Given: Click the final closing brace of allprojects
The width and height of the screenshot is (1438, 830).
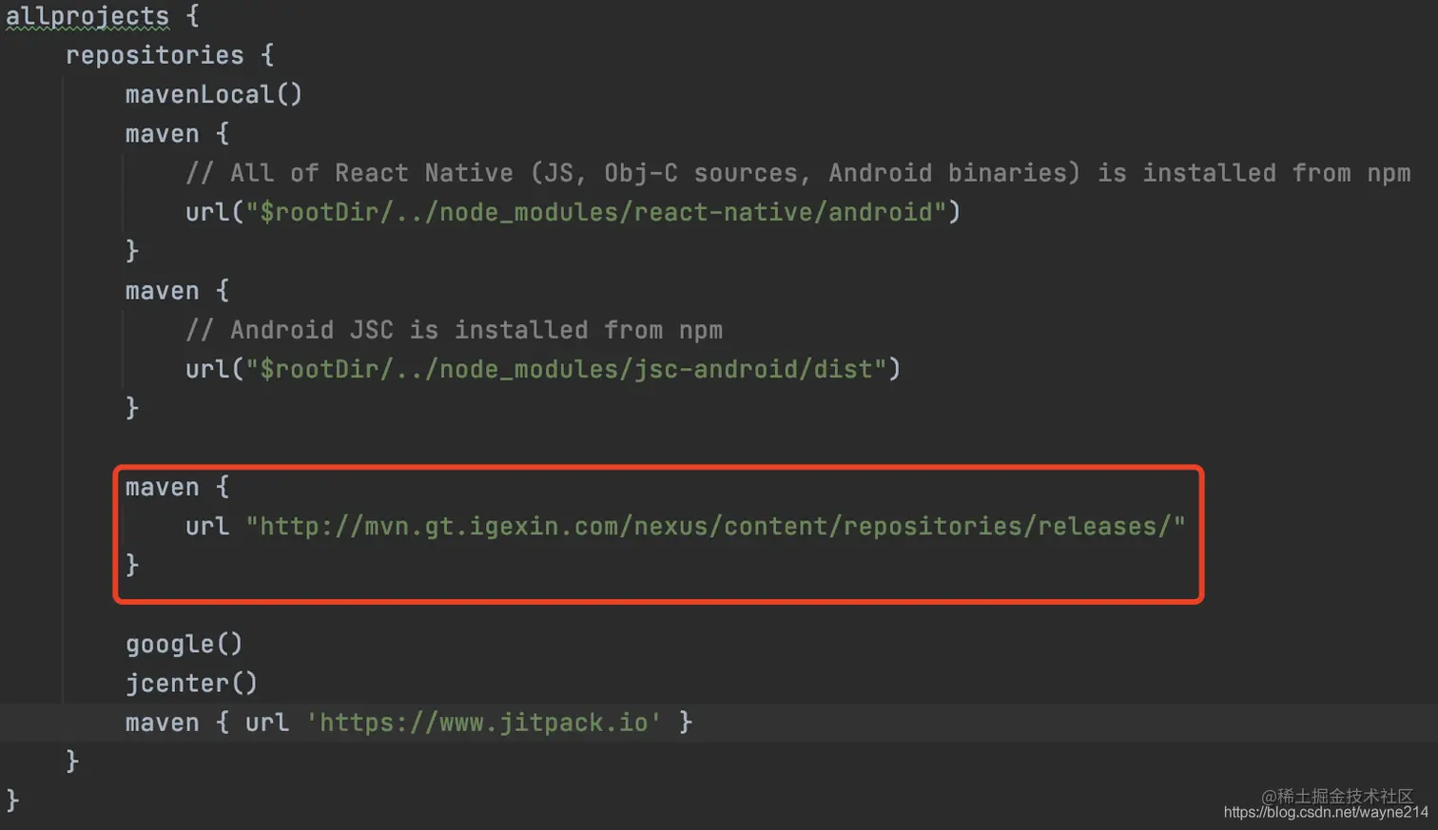Looking at the screenshot, I should click(x=12, y=801).
